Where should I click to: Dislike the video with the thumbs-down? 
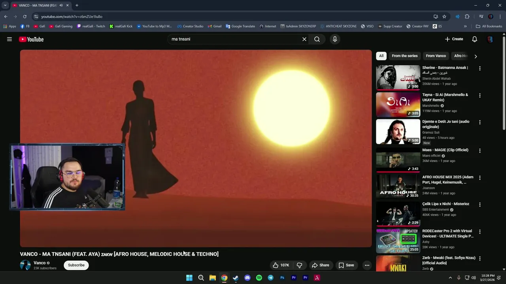(299, 265)
